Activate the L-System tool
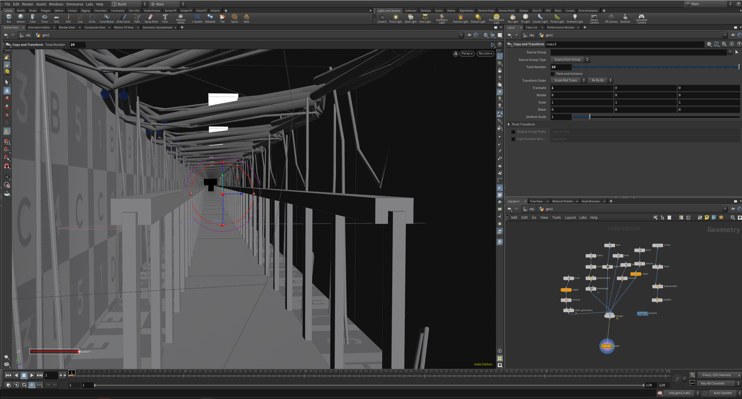The image size is (742, 399). click(197, 19)
